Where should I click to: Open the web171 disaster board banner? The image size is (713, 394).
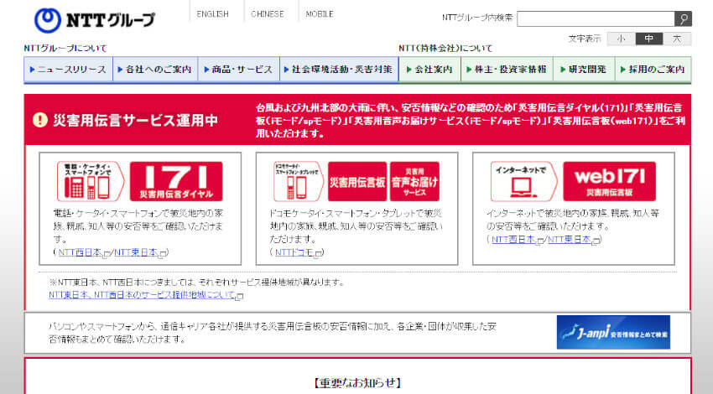click(x=609, y=181)
